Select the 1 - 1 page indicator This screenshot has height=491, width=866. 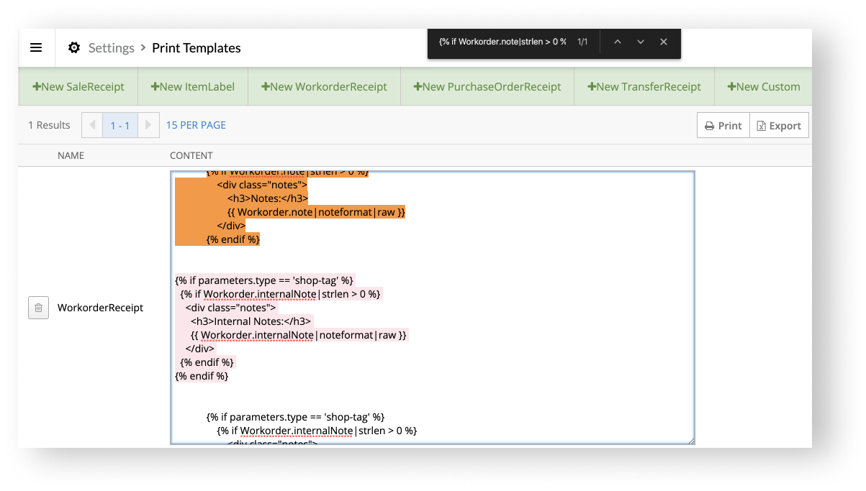pos(120,125)
